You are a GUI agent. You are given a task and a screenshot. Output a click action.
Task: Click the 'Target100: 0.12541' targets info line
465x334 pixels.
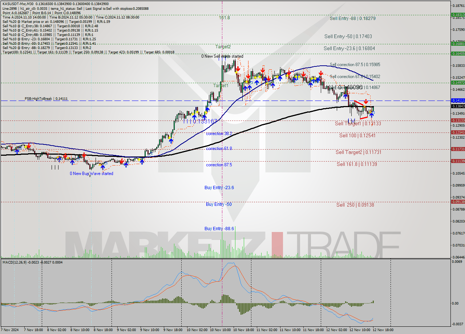tap(88, 52)
